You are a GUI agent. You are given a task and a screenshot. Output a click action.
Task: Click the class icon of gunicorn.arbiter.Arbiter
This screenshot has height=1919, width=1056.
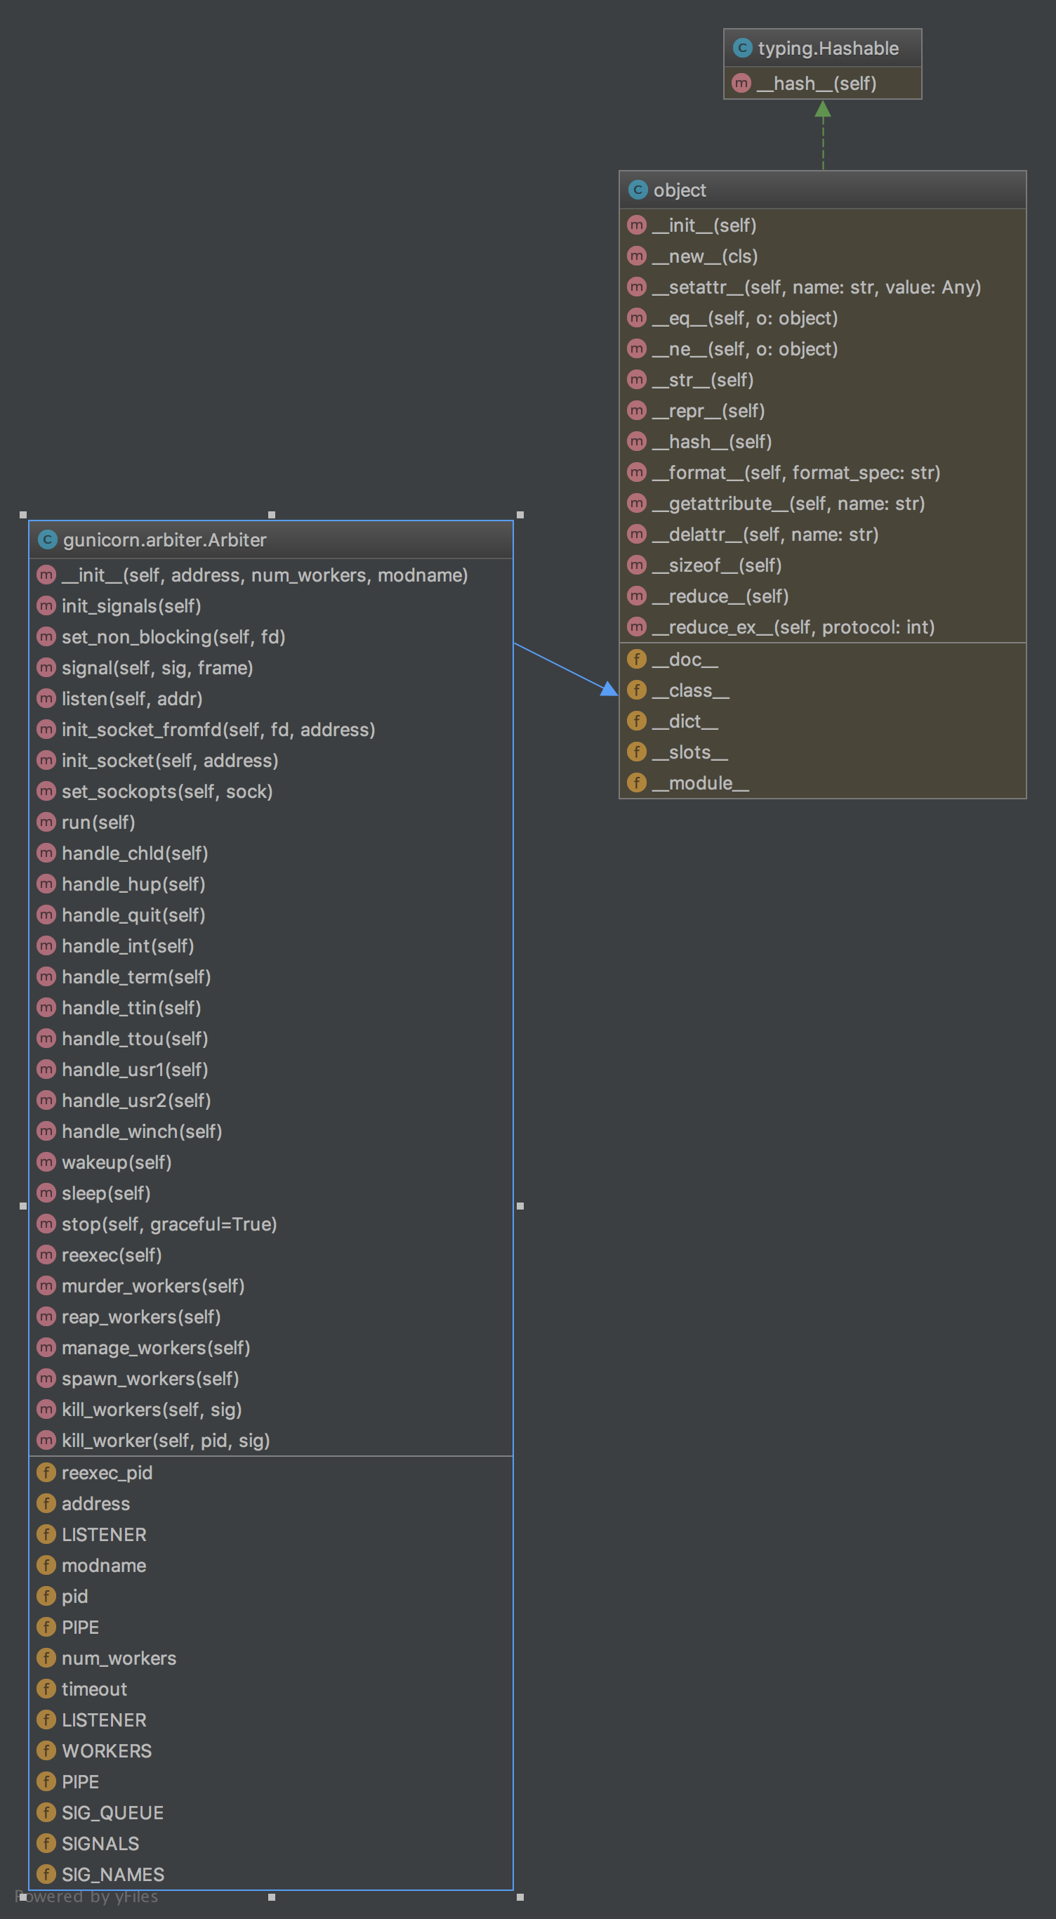[47, 539]
